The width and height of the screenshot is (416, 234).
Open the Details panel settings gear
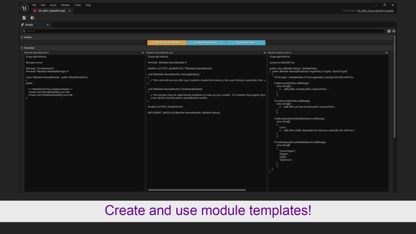(x=394, y=31)
